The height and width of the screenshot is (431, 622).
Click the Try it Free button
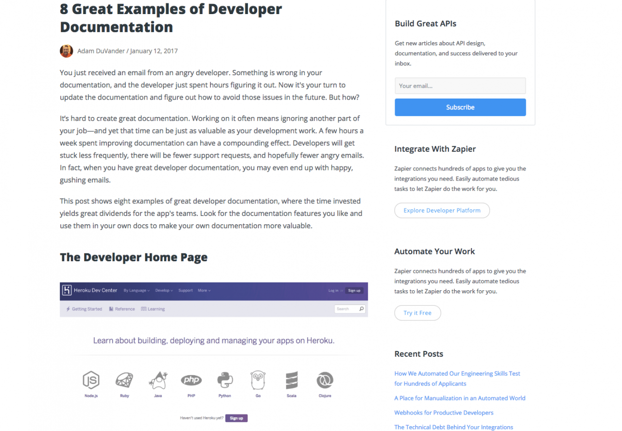click(417, 313)
